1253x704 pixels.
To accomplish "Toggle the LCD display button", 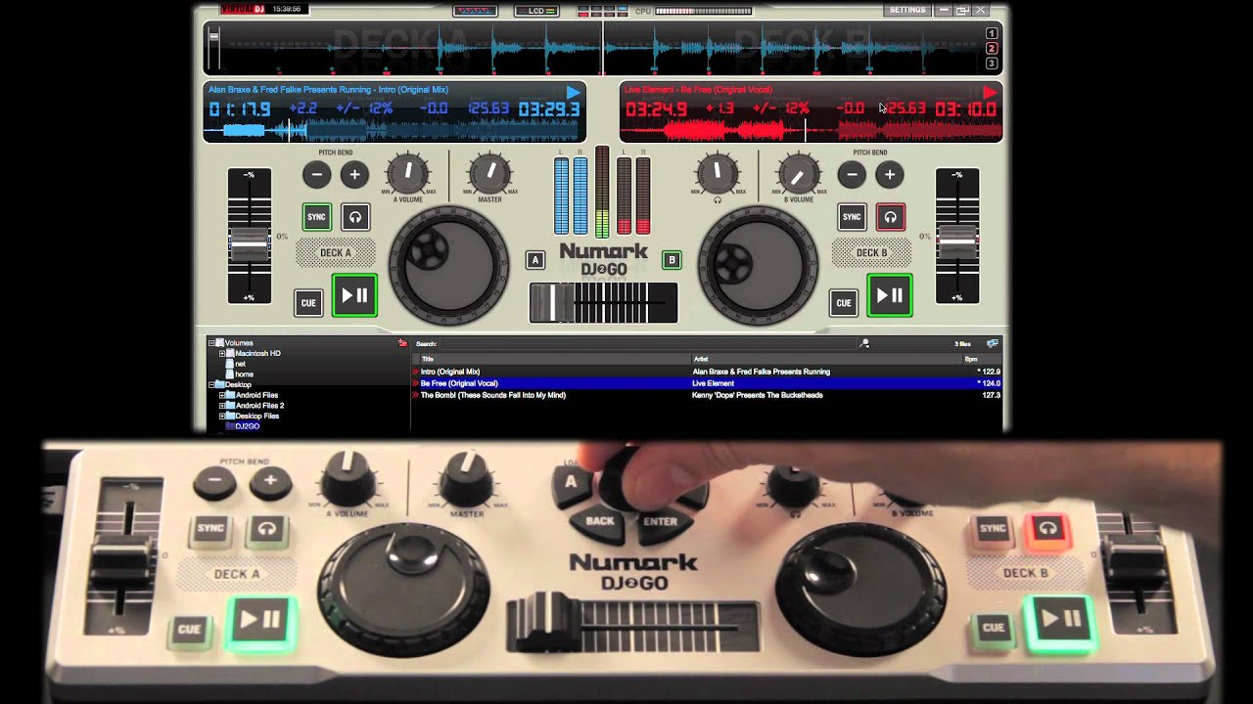I will [x=536, y=11].
